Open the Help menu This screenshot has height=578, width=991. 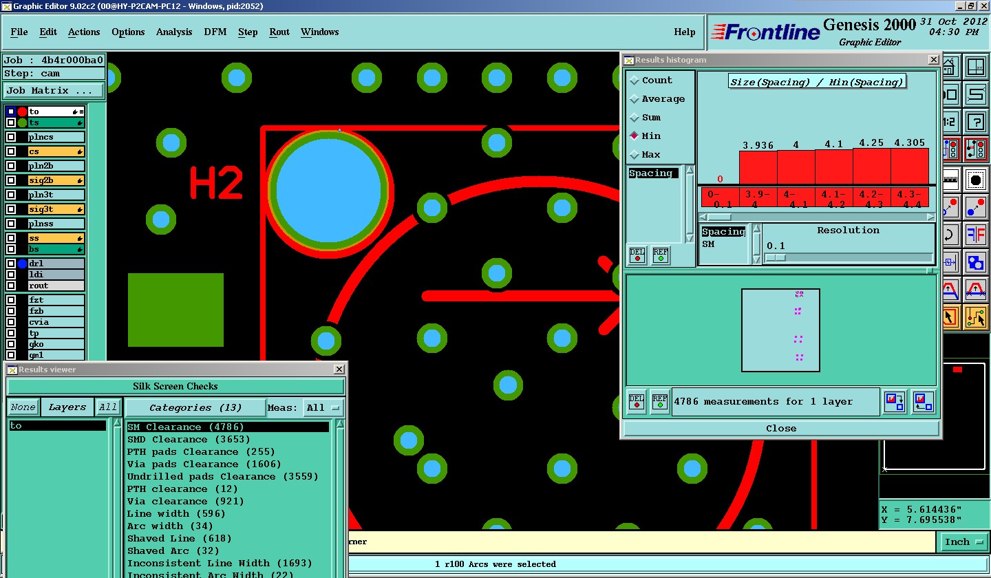coord(684,32)
